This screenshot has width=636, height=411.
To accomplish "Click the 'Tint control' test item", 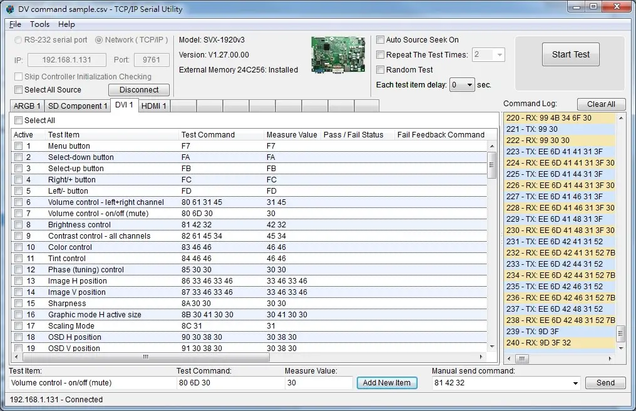I will (67, 259).
